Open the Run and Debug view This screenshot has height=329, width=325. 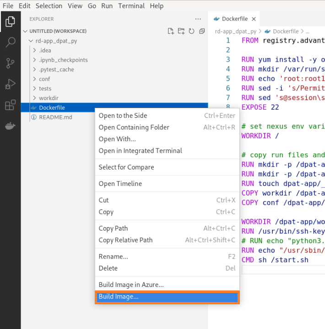(x=10, y=85)
